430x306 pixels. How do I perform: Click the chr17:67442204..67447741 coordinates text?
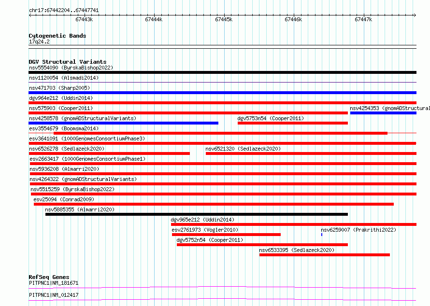pyautogui.click(x=64, y=10)
